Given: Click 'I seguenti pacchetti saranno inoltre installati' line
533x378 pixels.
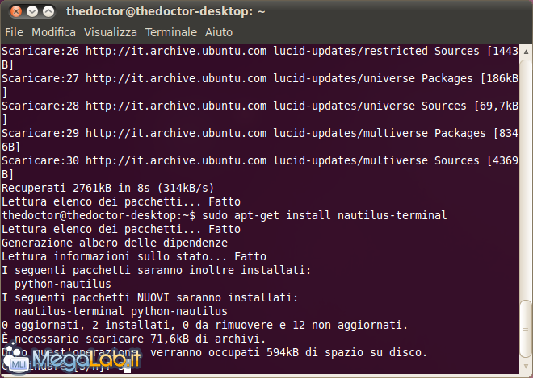Looking at the screenshot, I should 157,270.
